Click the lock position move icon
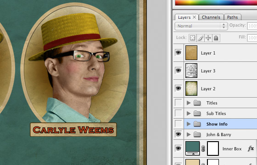This screenshot has width=257, height=165. click(x=208, y=38)
